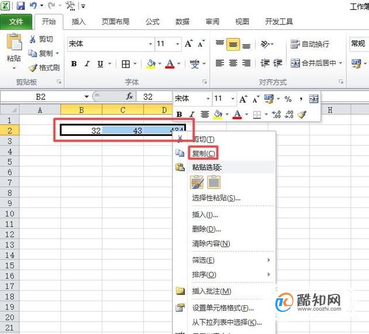Click the text orientation icon
Viewport: 369px width, 334px height.
coord(265,44)
